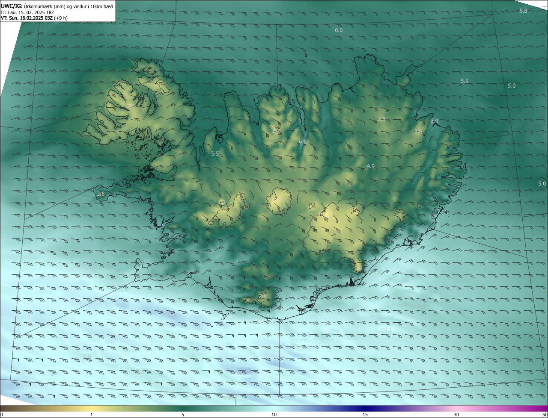This screenshot has height=418, width=548.
Task: Click the 6.0 value label on the map
Action: point(339,30)
